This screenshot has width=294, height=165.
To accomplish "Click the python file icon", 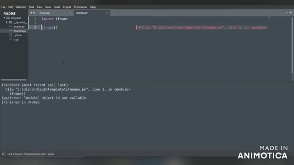I will (x=10, y=35).
